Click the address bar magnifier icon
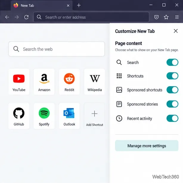Screen dimensions: 183x183 click(x=39, y=17)
